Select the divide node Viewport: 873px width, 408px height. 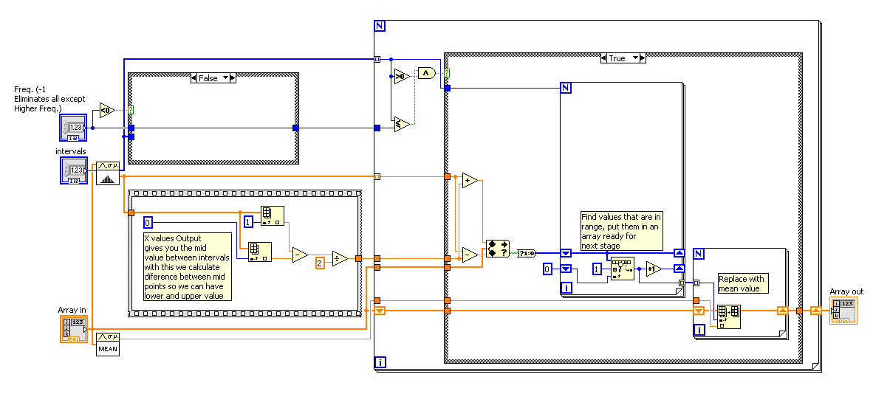pos(340,258)
